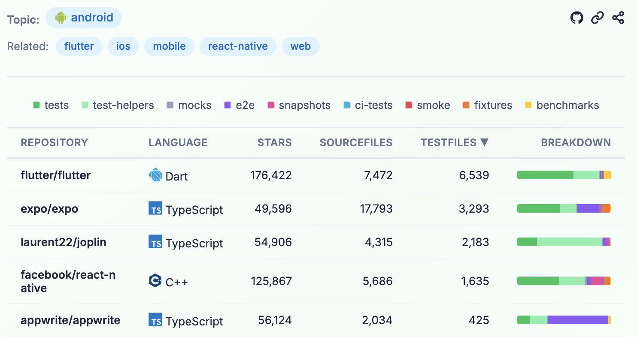Click the 425 testfiles value
637x337 pixels.
click(479, 320)
